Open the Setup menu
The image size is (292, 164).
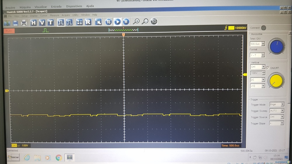coord(25,16)
